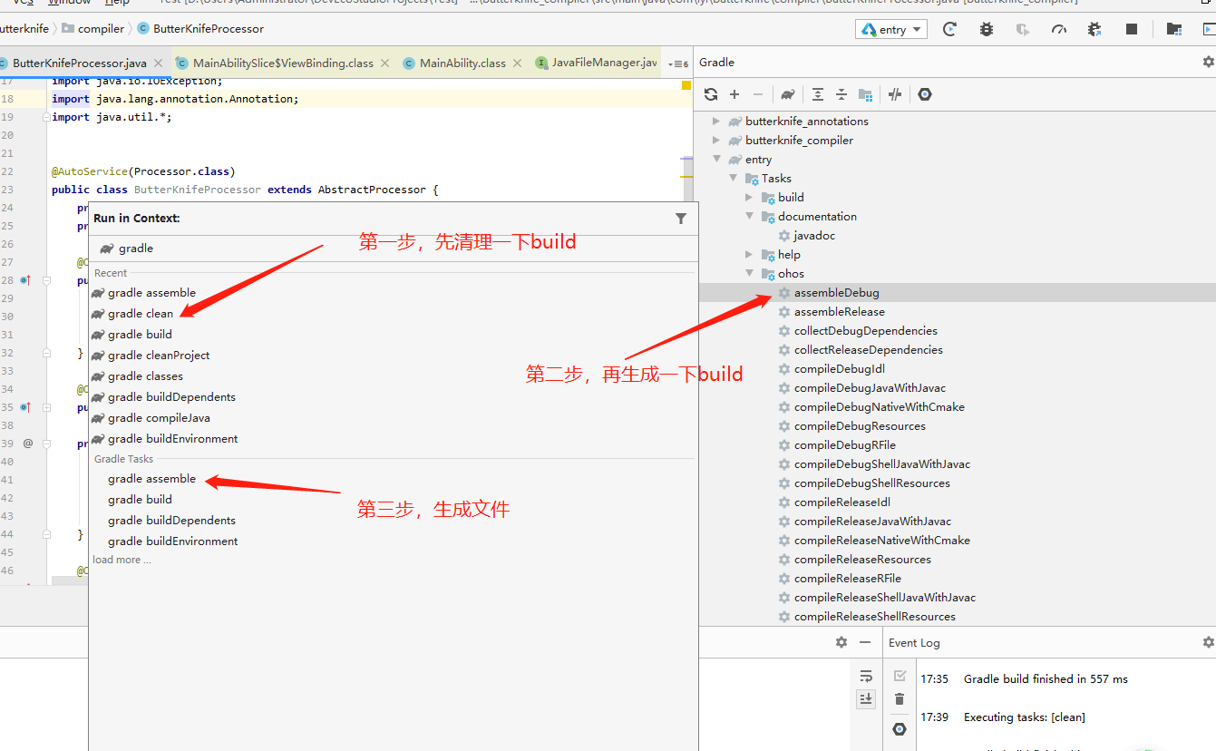Open Project Structure folder icon in main toolbar
This screenshot has width=1216, height=751.
(x=1174, y=29)
